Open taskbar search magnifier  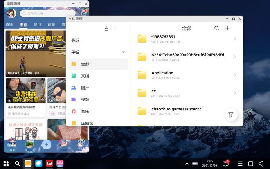pos(17,164)
